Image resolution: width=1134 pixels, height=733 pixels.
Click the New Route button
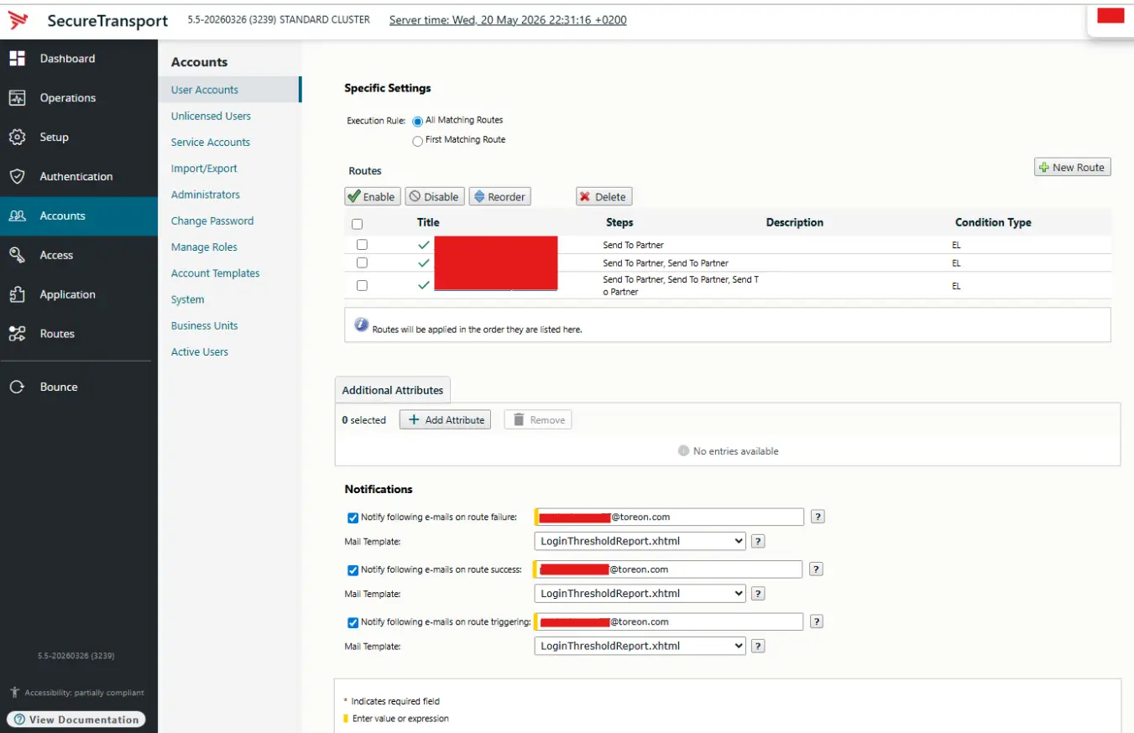[1073, 167]
